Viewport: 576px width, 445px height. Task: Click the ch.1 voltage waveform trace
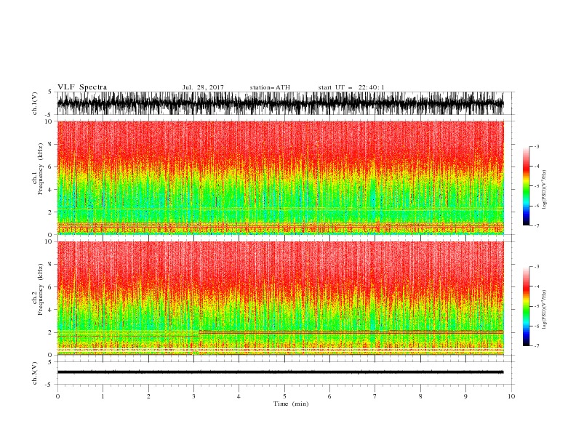coord(280,103)
